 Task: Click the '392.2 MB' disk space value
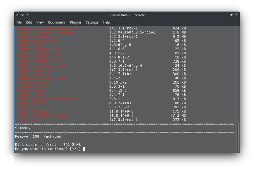[x=72, y=145]
